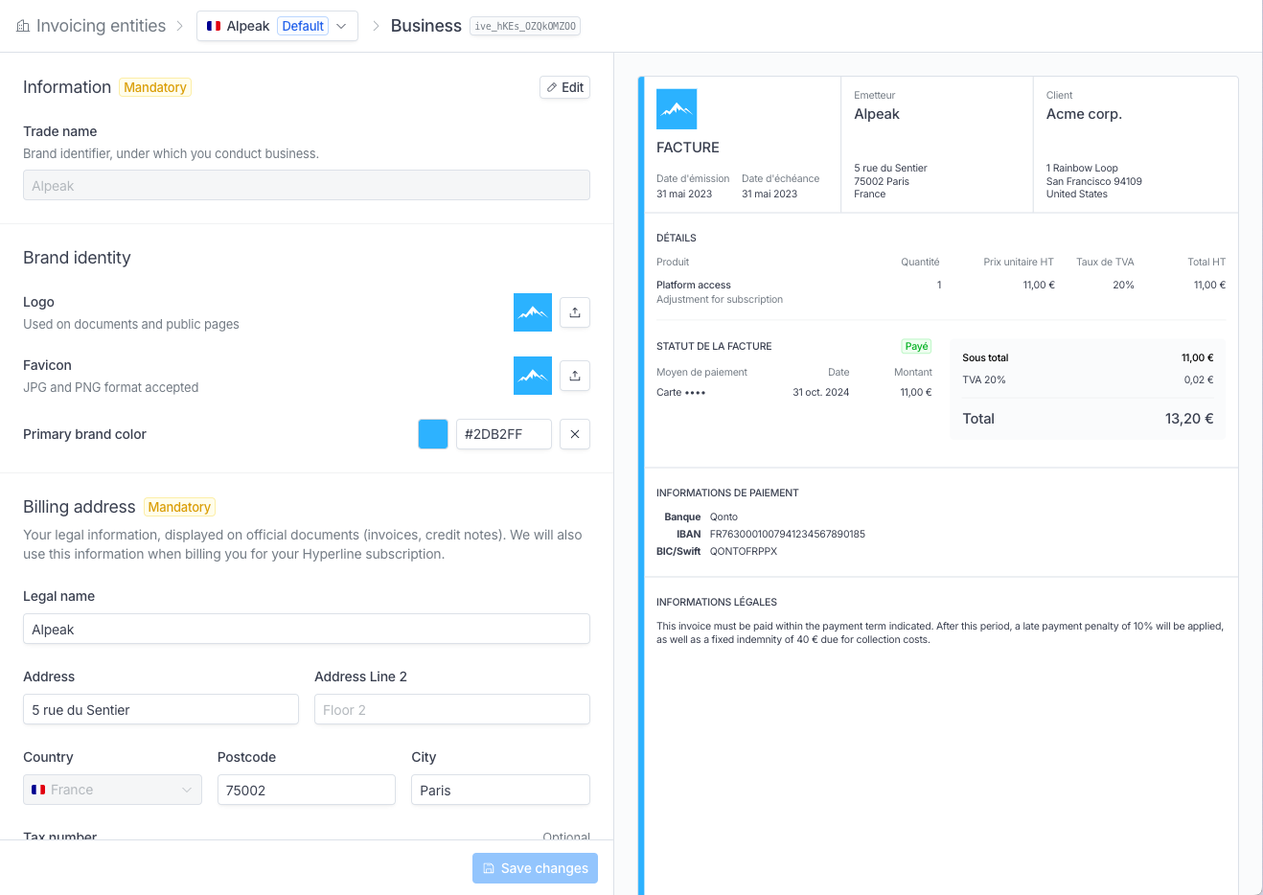Upload a new favicon image
Viewport: 1263px width, 895px height.
pyautogui.click(x=575, y=376)
